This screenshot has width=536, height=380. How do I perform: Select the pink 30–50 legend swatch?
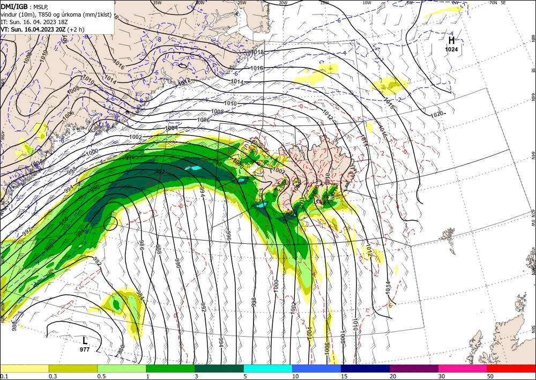463,368
